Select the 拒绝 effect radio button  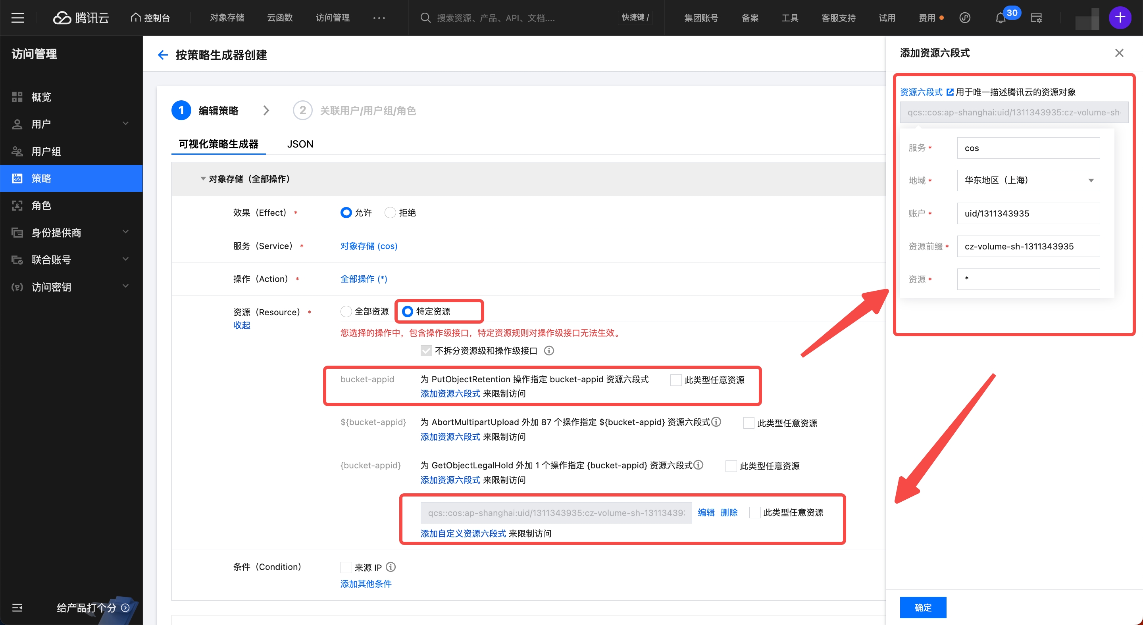[x=390, y=213]
